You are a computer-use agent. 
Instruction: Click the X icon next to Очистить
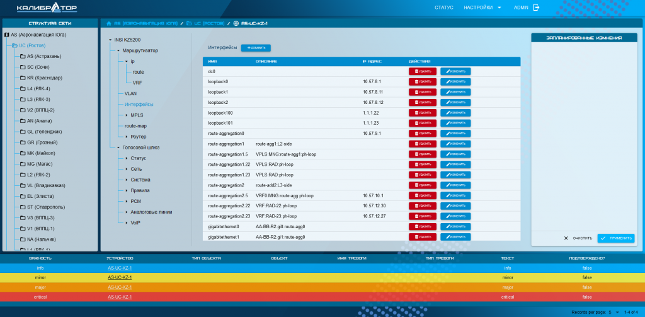click(x=566, y=238)
